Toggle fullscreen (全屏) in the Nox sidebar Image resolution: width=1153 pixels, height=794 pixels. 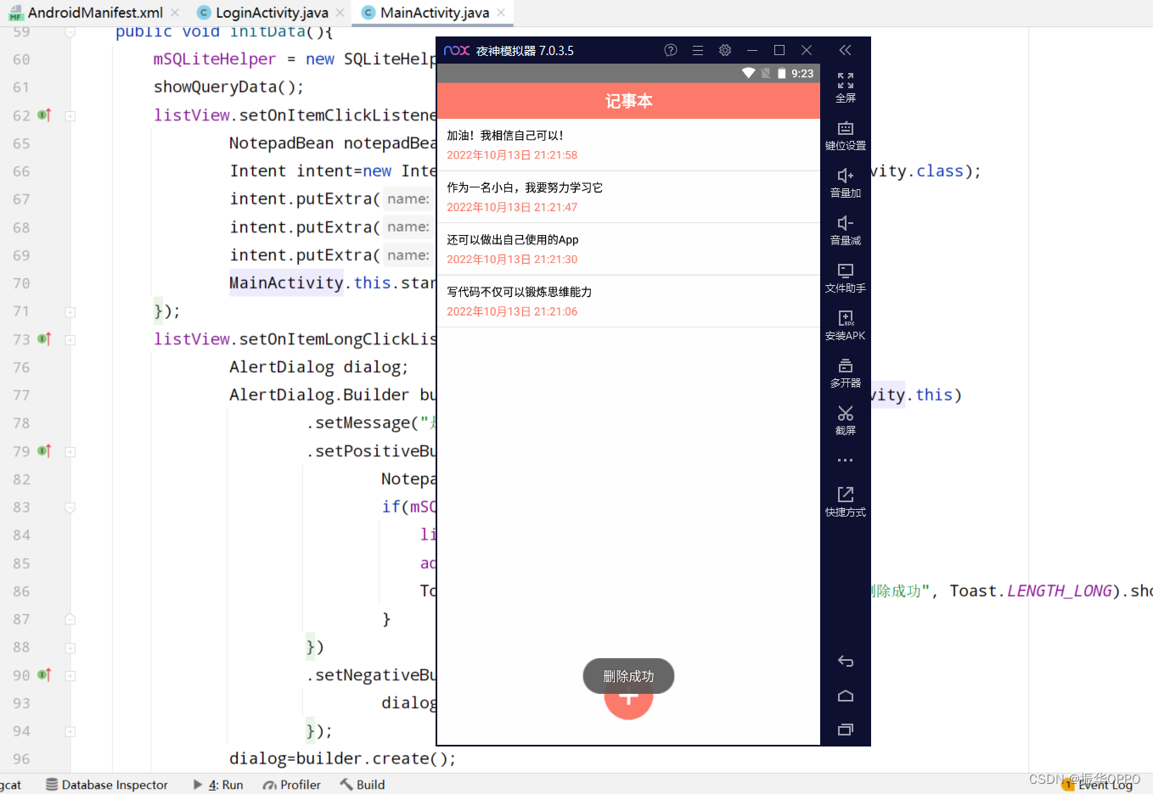846,87
